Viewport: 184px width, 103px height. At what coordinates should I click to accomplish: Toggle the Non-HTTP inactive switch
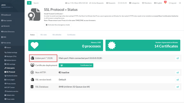tap(60, 73)
